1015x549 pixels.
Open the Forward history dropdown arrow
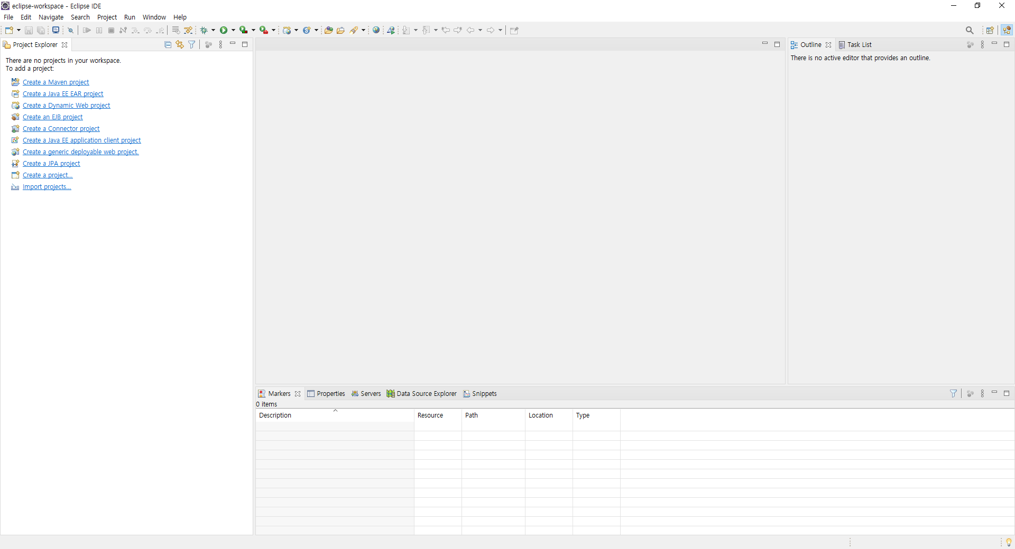(500, 30)
